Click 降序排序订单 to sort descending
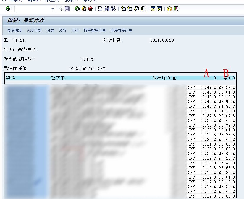This screenshot has height=199, width=244. click(x=95, y=30)
